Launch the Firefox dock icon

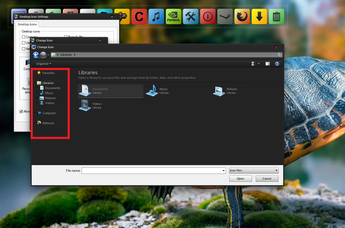pyautogui.click(x=242, y=17)
